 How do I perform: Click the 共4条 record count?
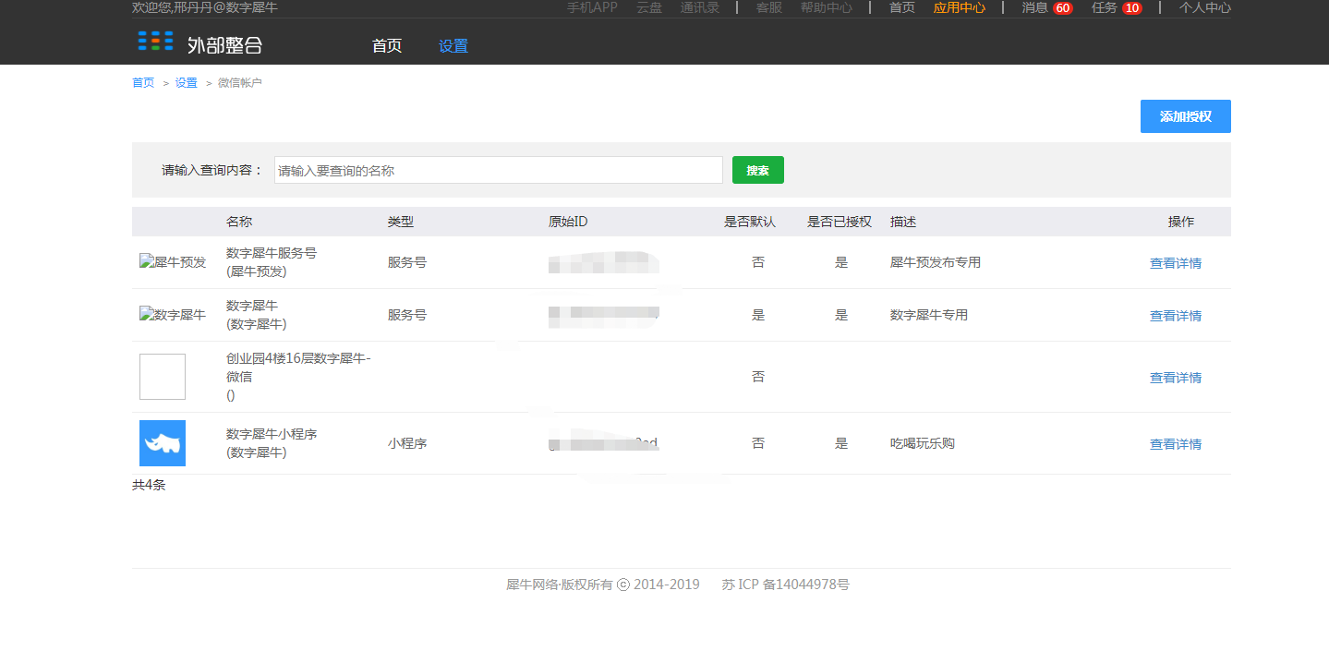pos(149,485)
